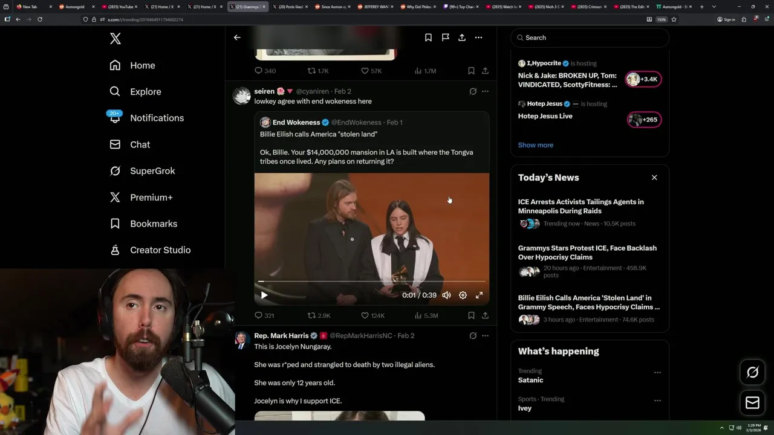Image resolution: width=774 pixels, height=435 pixels.
Task: Open more options on Mark Harris post
Action: (x=485, y=335)
